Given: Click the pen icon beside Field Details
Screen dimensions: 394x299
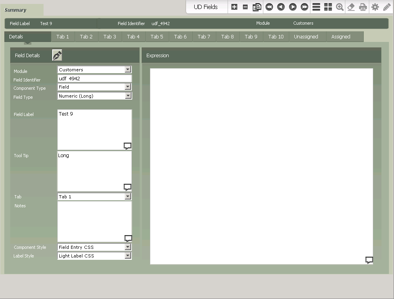Looking at the screenshot, I should [57, 55].
